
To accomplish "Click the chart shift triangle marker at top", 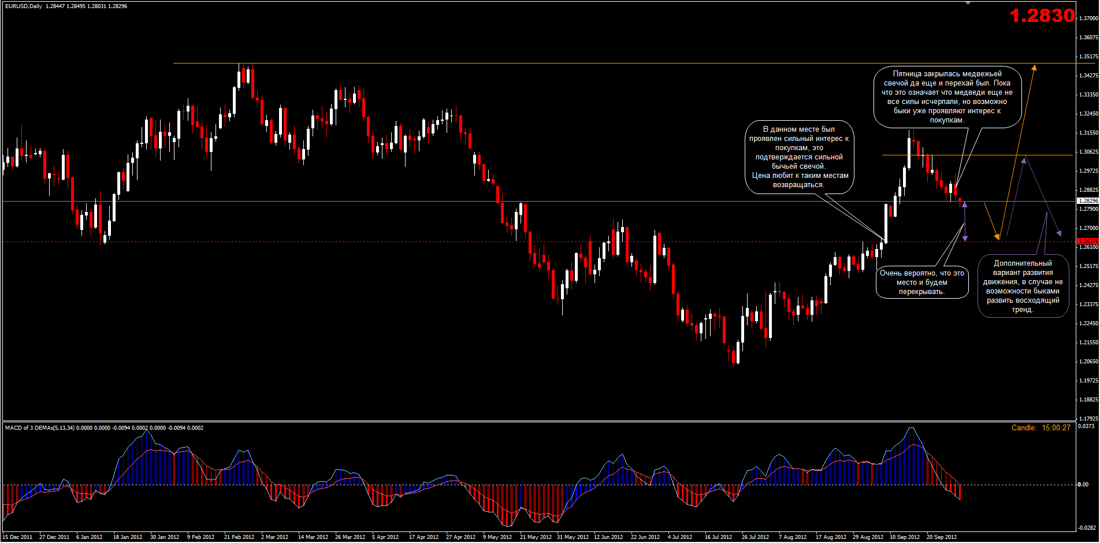I will (968, 3).
